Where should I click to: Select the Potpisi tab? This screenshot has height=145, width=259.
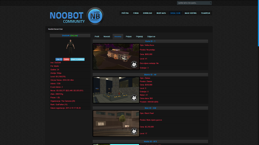click(129, 37)
